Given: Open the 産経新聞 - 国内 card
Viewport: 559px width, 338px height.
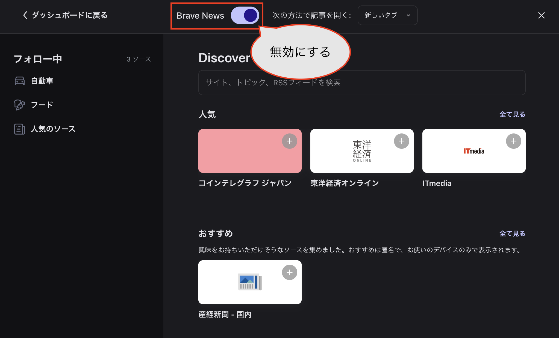Looking at the screenshot, I should [x=250, y=282].
